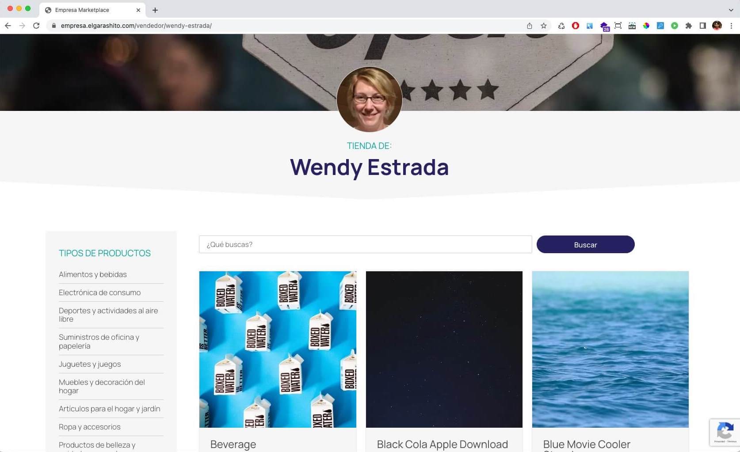The image size is (740, 452).
Task: Toggle the browser side panel
Action: (x=703, y=26)
